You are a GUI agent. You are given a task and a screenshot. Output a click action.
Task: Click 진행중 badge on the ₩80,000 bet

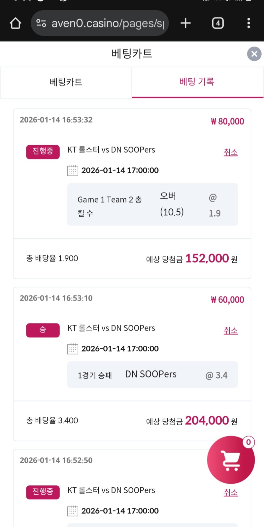[43, 152]
